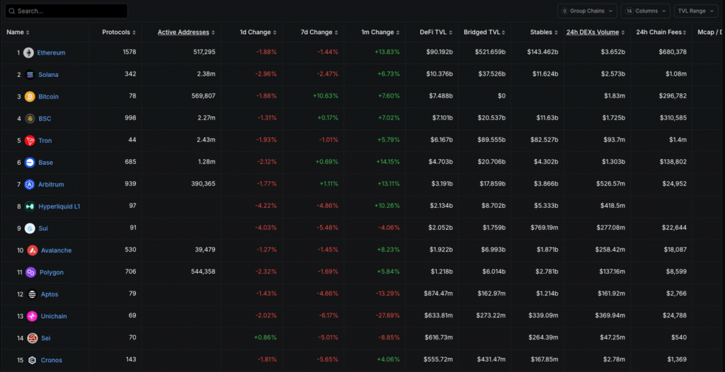Sort table by Protocols column
This screenshot has width=725, height=372.
pyautogui.click(x=119, y=33)
